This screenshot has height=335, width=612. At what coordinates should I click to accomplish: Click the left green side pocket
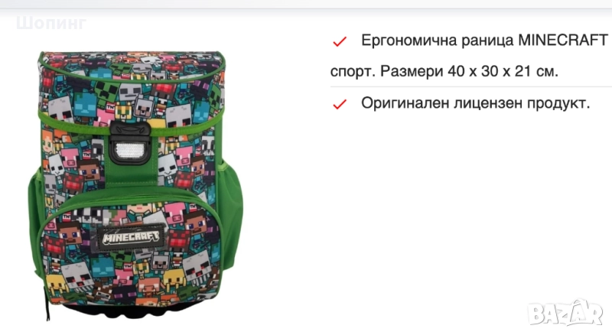coord(36,223)
